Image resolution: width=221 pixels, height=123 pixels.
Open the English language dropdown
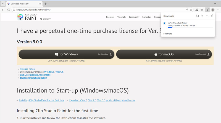pos(46,19)
